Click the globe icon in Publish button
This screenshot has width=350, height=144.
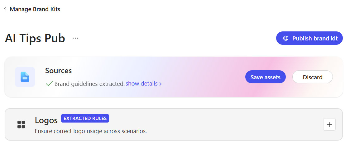coord(285,38)
